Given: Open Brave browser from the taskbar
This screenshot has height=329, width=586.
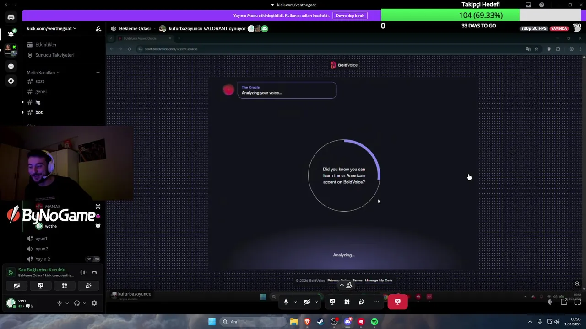Looking at the screenshot, I should click(307, 322).
